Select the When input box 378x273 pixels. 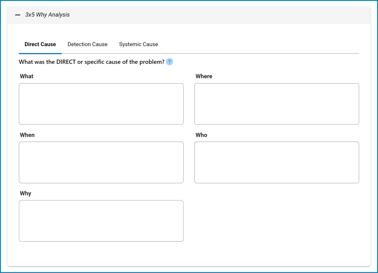[x=101, y=162]
